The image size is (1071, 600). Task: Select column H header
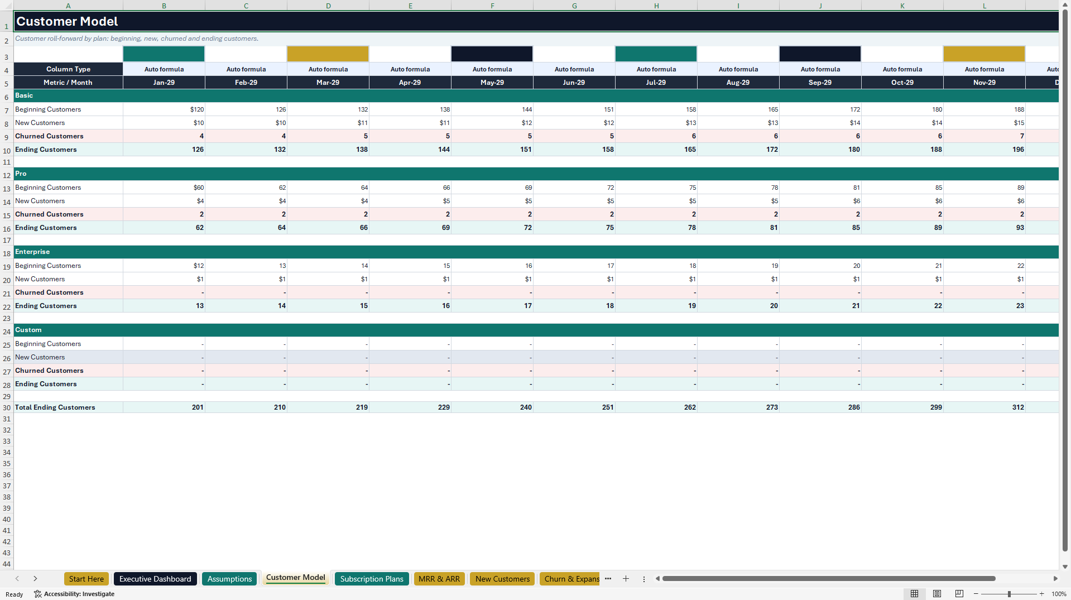pyautogui.click(x=656, y=6)
